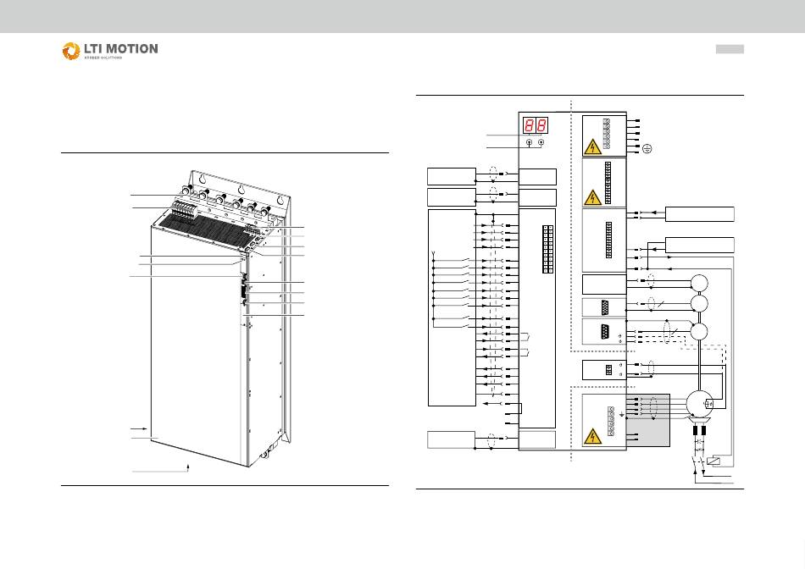805x569 pixels.
Task: Click the red seven-segment 88 display
Action: (x=536, y=125)
